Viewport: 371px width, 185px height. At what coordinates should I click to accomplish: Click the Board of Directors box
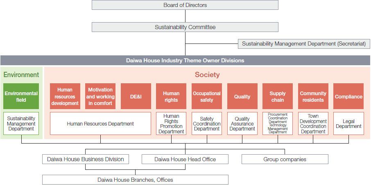tap(185, 5)
